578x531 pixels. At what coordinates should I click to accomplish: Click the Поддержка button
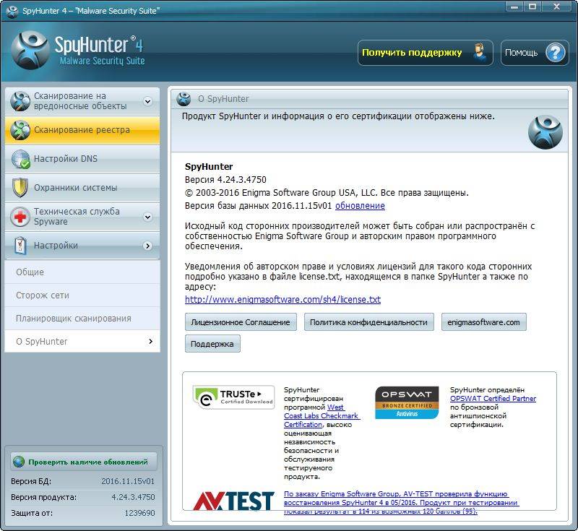pyautogui.click(x=212, y=344)
